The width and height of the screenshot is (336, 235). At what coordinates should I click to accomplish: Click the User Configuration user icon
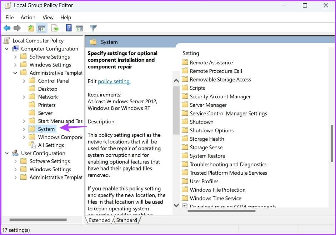point(15,153)
